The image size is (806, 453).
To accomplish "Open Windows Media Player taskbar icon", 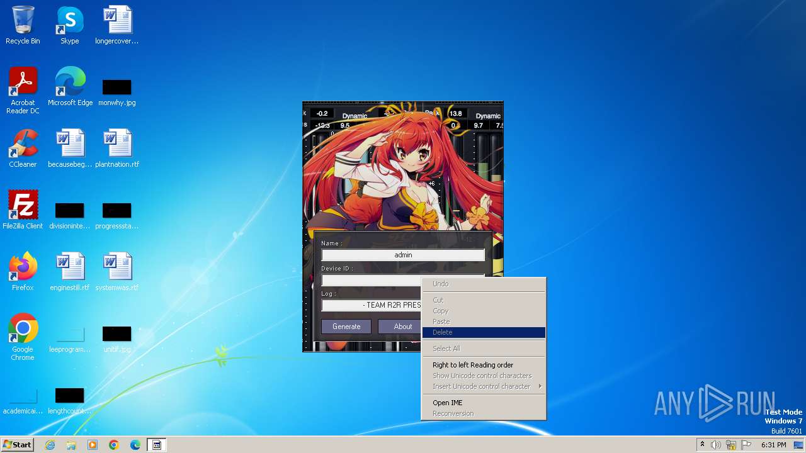I will pos(93,445).
